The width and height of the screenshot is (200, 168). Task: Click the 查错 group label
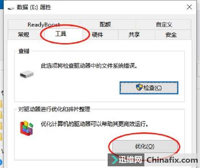pyautogui.click(x=24, y=51)
